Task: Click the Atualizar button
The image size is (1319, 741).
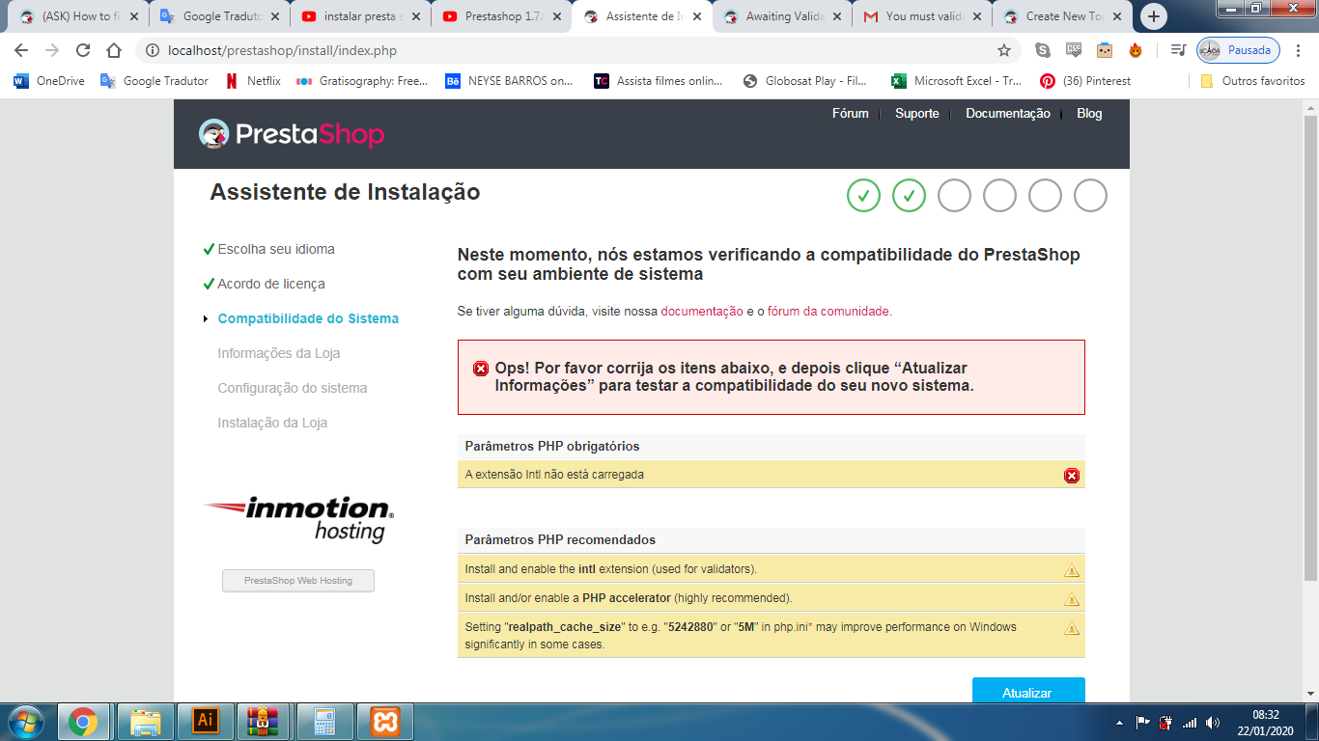Action: [x=1027, y=691]
